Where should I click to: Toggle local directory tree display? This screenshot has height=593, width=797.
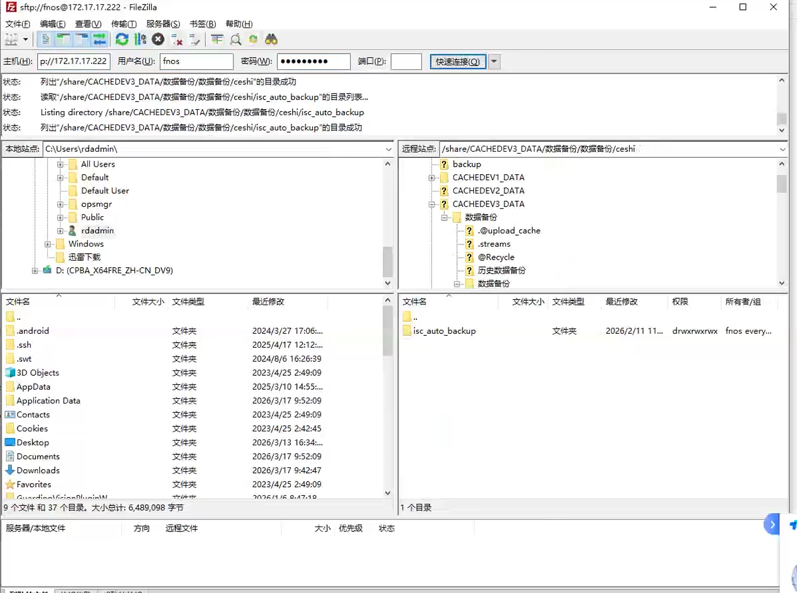pyautogui.click(x=64, y=40)
